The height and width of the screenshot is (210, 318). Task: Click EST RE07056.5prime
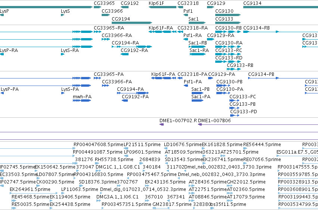(x=262, y=160)
